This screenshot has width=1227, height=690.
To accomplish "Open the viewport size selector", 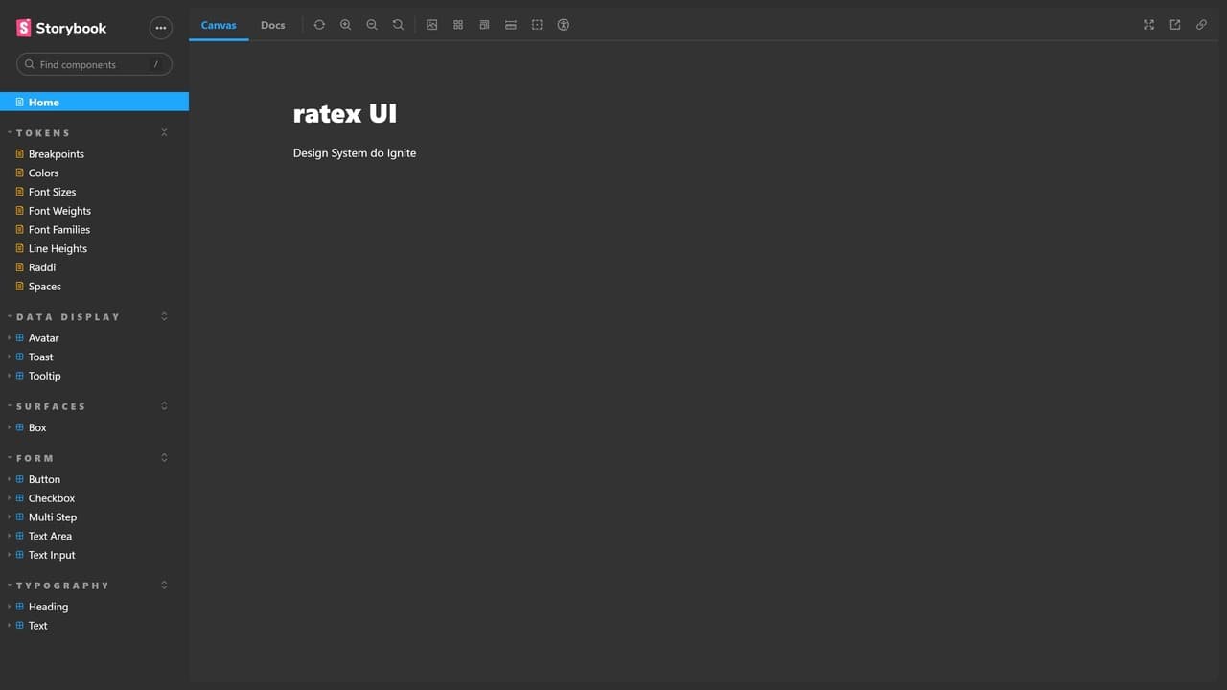I will click(x=484, y=25).
